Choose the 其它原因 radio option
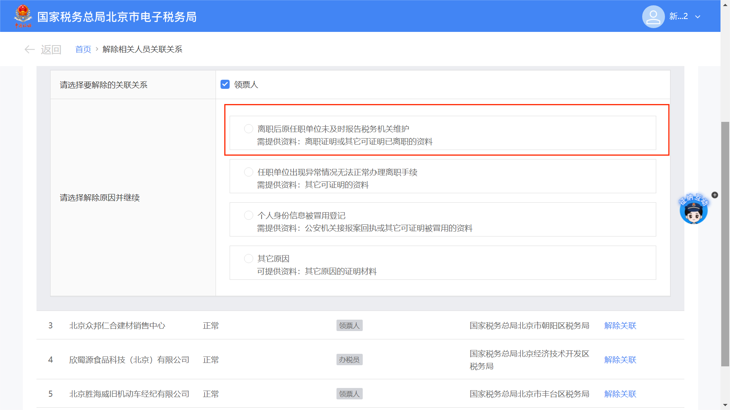The width and height of the screenshot is (730, 410). point(249,259)
